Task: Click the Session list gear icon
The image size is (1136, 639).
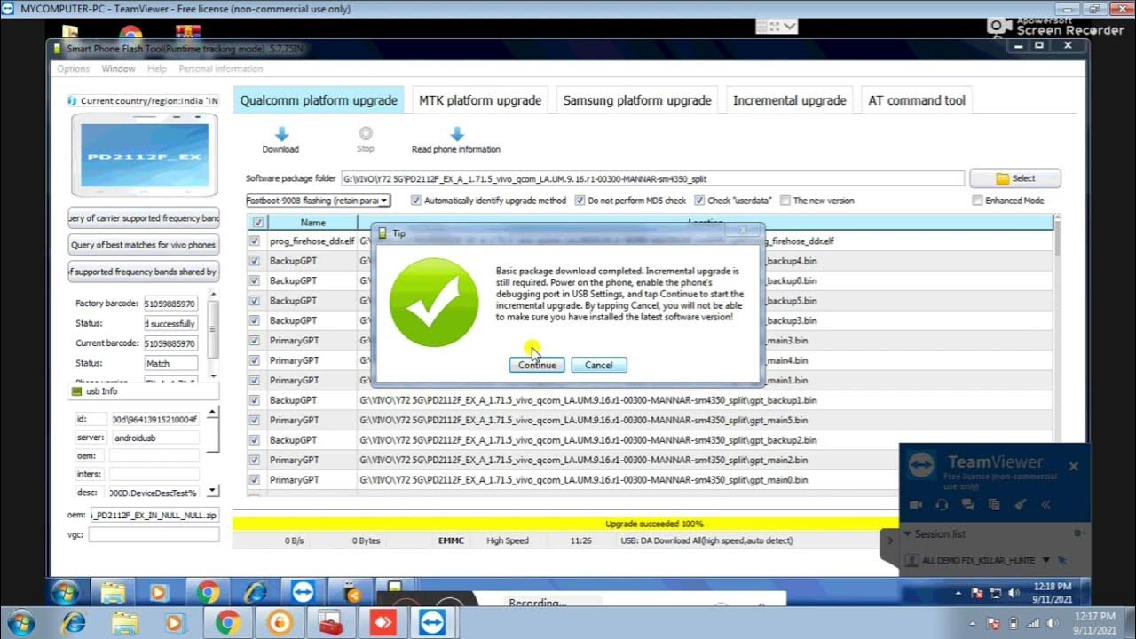Action: coord(1078,533)
